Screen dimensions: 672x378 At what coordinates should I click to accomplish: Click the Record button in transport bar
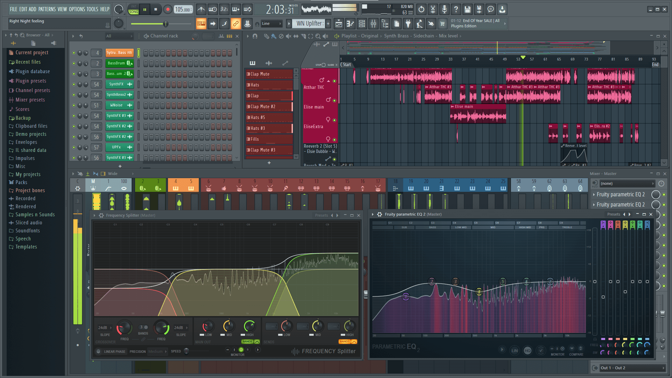pos(168,9)
